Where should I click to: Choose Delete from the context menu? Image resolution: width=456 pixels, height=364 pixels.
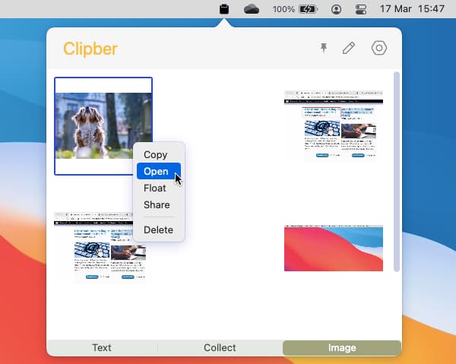[x=159, y=229]
